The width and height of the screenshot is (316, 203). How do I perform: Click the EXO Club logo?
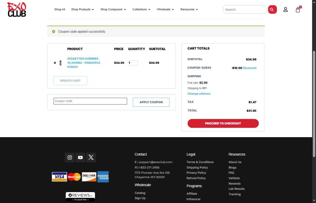[17, 9]
